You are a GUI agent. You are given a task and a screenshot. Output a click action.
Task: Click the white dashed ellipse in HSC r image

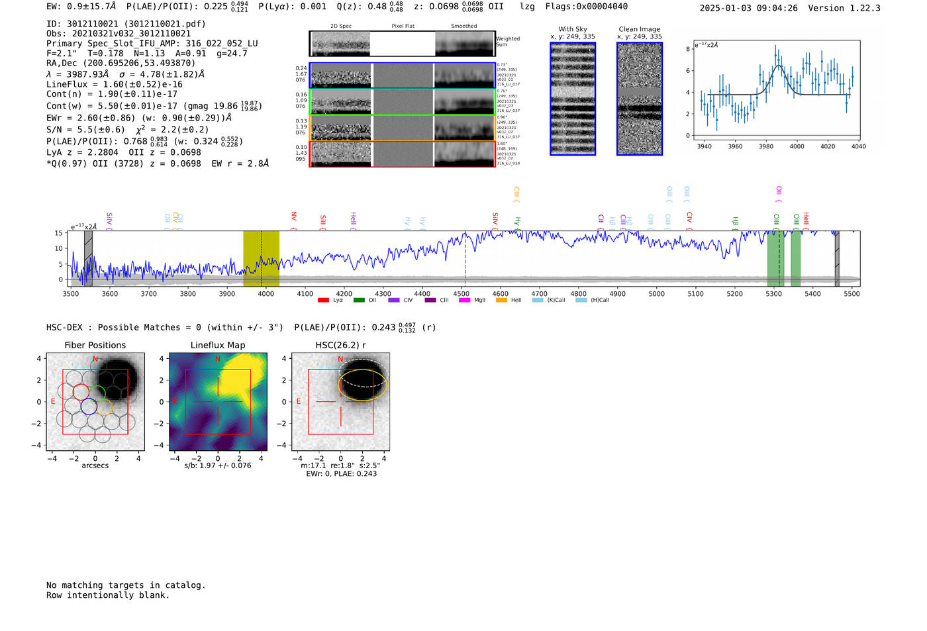click(364, 373)
